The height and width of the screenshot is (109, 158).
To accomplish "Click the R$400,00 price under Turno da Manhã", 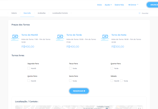I will [x=28, y=47].
